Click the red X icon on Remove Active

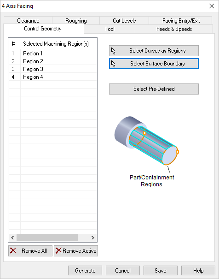(x=58, y=251)
